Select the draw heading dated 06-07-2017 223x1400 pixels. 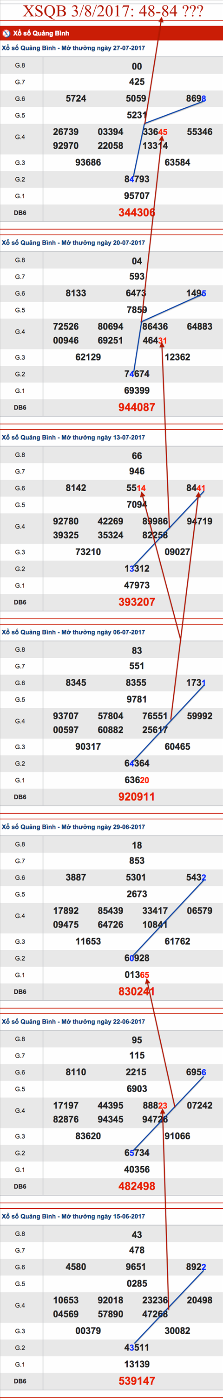[73, 632]
